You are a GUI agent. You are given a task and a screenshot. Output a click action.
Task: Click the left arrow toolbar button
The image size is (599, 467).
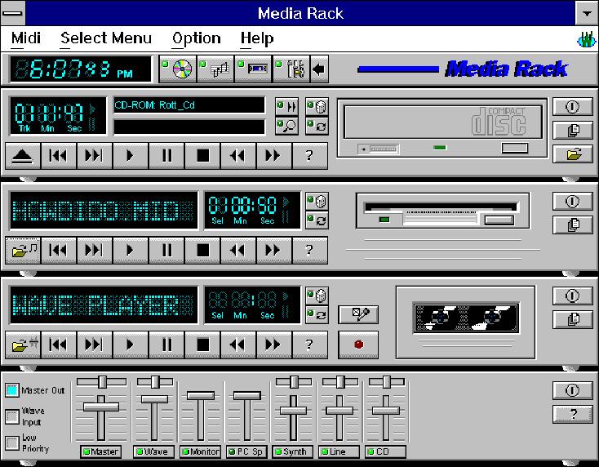point(319,69)
